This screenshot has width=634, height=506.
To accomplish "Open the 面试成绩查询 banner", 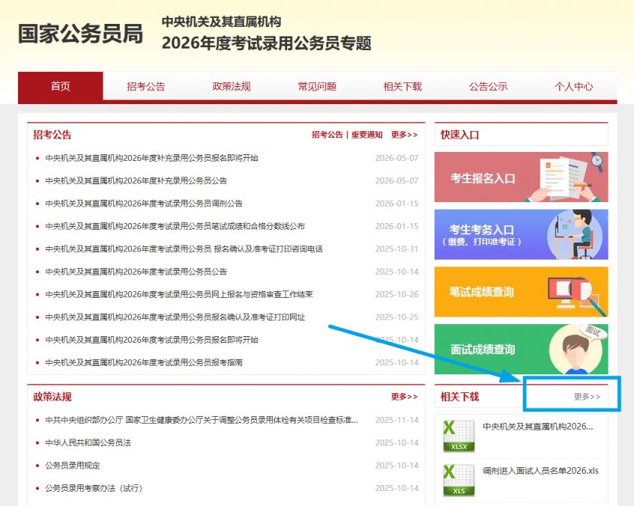I will pyautogui.click(x=521, y=349).
